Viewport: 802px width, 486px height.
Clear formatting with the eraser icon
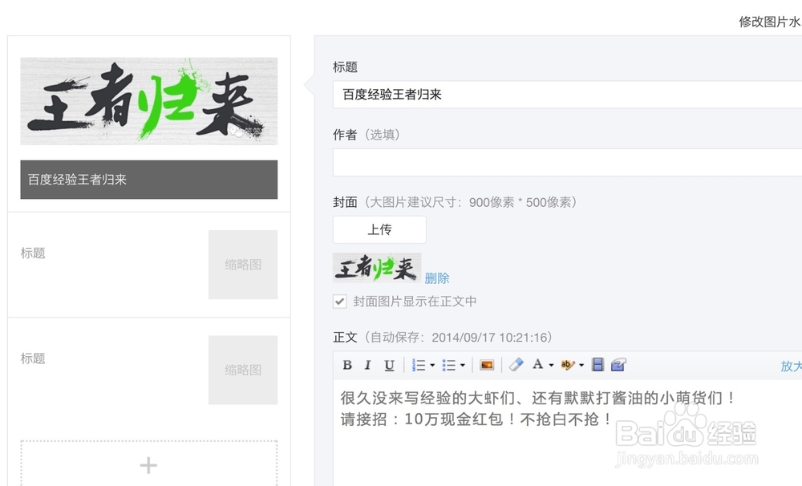516,365
